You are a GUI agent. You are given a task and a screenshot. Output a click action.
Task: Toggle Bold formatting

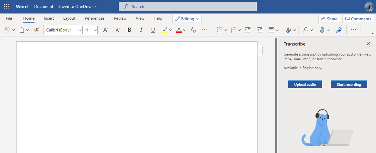[x=130, y=30]
